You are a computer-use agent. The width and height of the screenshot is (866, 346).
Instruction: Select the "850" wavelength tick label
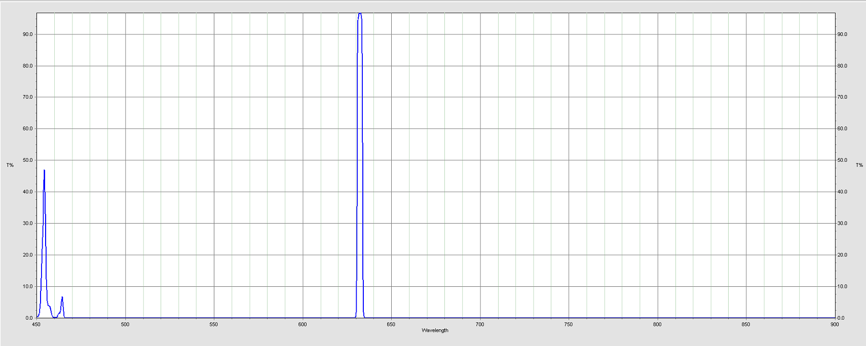[746, 324]
